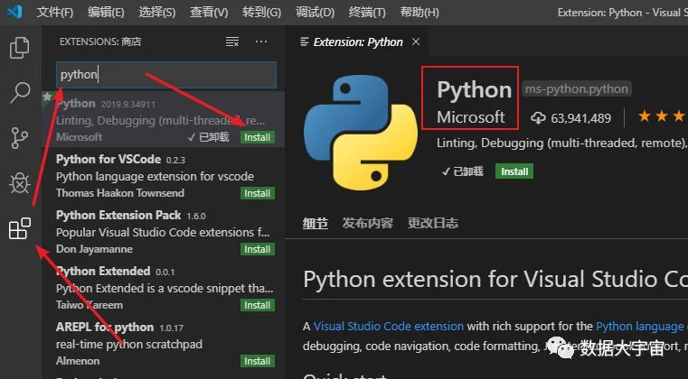Click the EXTENSIONS: 商店 panel title

click(x=100, y=42)
